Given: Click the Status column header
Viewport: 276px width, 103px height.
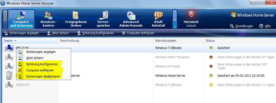Looking at the screenshot, I should (240, 41).
